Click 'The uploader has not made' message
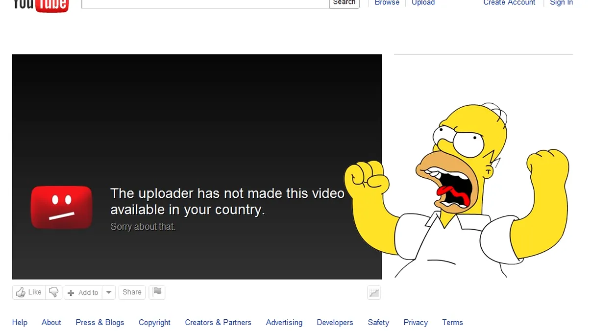 click(227, 201)
